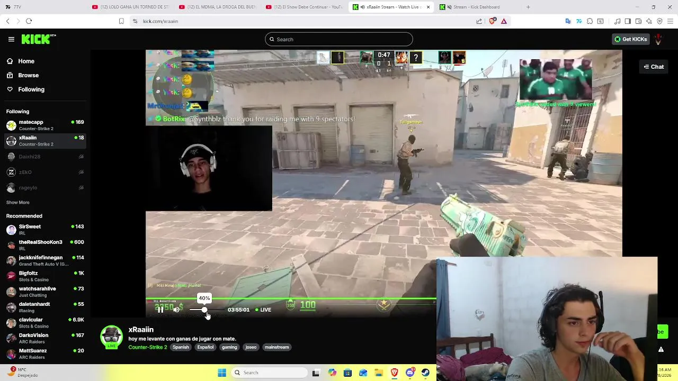Open media control music note icon
Screen dimensions: 678x381
pyautogui.click(x=618, y=21)
